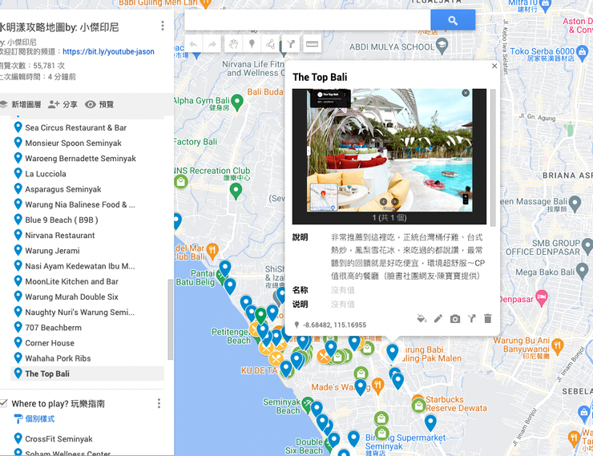This screenshot has height=456, width=593.
Task: Open Where to play layer options menu
Action: tap(159, 404)
